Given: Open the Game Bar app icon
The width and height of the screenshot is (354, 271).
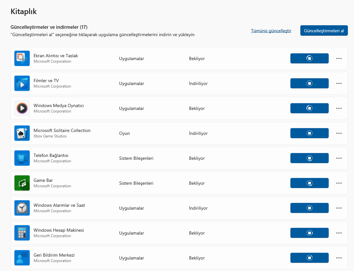Looking at the screenshot, I should coord(22,183).
